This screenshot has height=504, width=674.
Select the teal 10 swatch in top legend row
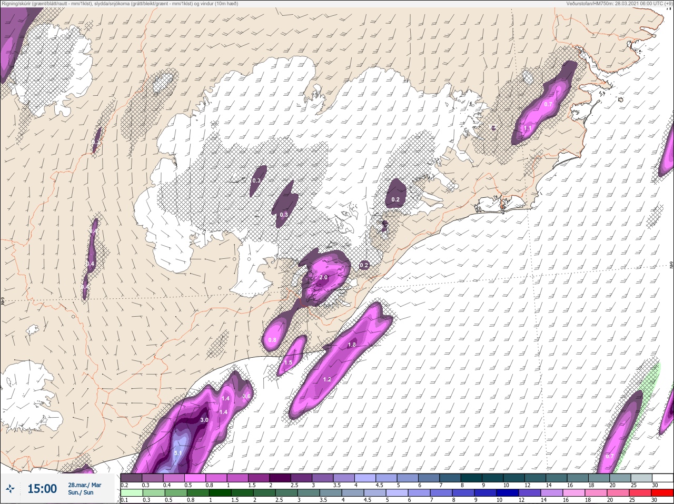pyautogui.click(x=514, y=478)
